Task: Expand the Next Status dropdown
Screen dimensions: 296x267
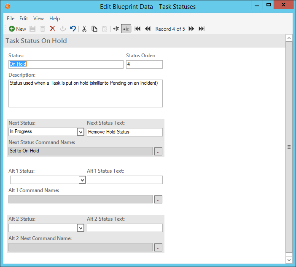Action: coord(81,132)
